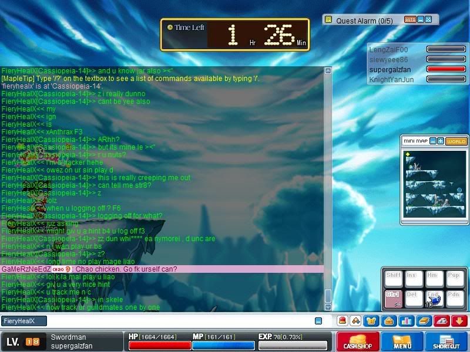This screenshot has height=352, width=470.
Task: Collapse quick-slot bar with the red down arrow
Action: click(x=459, y=321)
